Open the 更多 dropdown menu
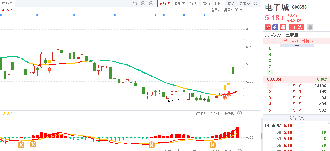Image resolution: width=330 pixels, height=151 pixels. point(7,3)
